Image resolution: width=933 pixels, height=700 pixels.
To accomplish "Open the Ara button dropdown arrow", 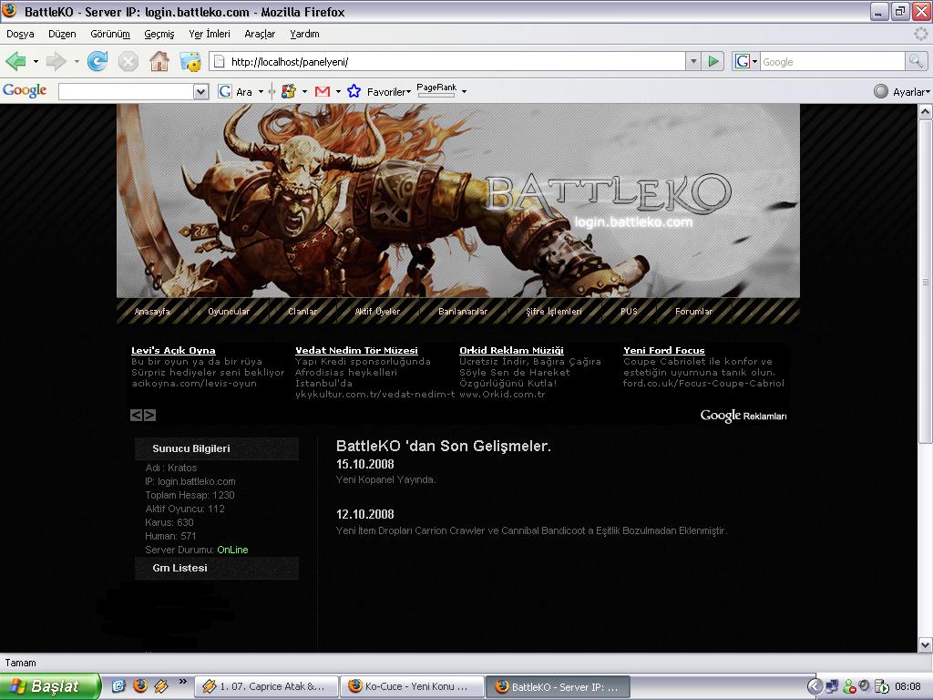I will (x=261, y=92).
